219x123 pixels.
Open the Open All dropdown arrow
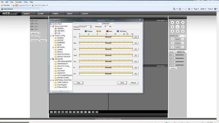[39, 33]
